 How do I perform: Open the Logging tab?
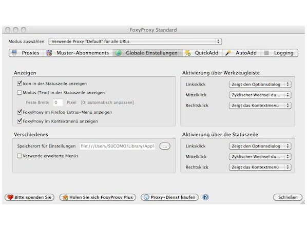[279, 53]
